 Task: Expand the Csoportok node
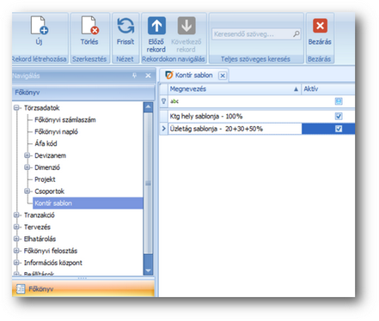28,191
